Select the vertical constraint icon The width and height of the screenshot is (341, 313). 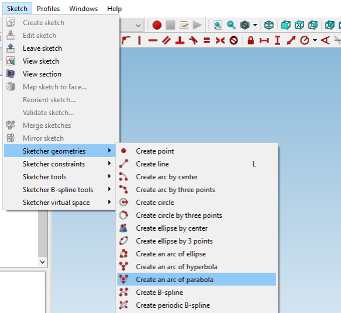coord(139,40)
